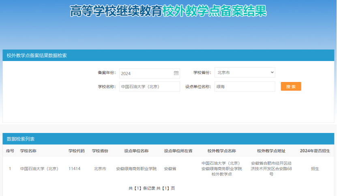Image resolution: width=337 pixels, height=196 pixels.
Task: Click the 校外教学点地址 column header
Action: click(x=271, y=151)
